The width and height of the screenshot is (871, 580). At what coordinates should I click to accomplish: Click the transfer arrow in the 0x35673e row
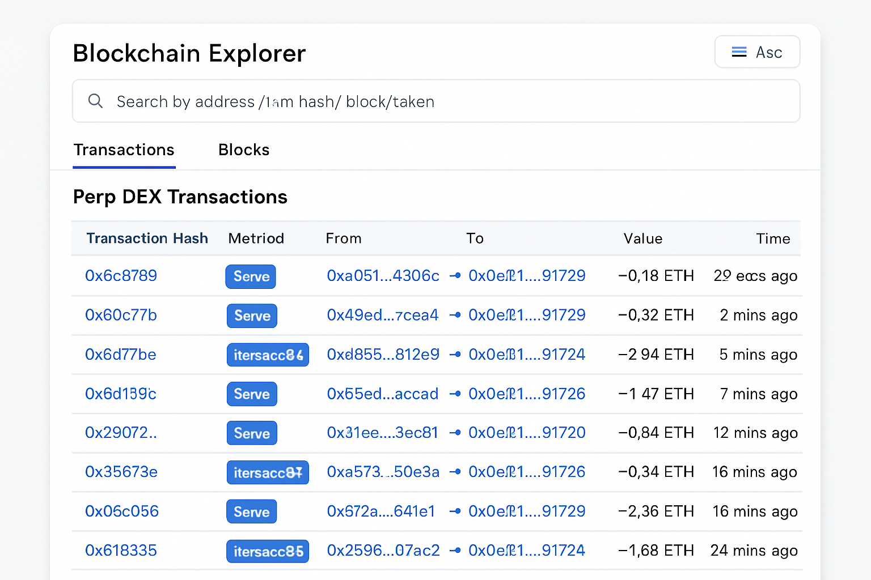click(x=455, y=472)
